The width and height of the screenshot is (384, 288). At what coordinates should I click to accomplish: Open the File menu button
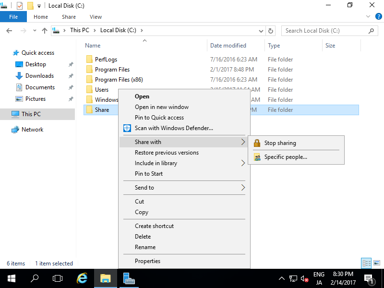coord(13,17)
